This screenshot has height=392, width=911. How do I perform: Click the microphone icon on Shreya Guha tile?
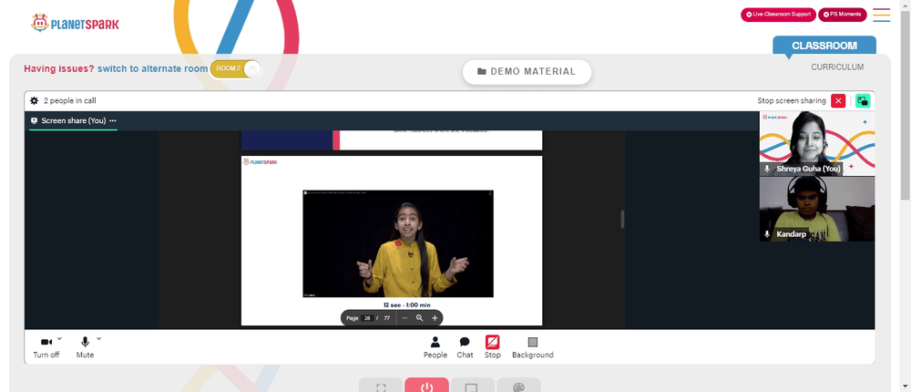[x=767, y=169]
